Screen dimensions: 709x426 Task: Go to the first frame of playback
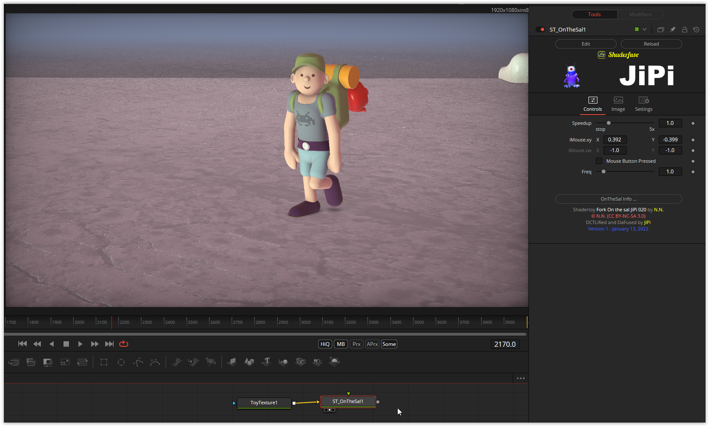tap(23, 344)
